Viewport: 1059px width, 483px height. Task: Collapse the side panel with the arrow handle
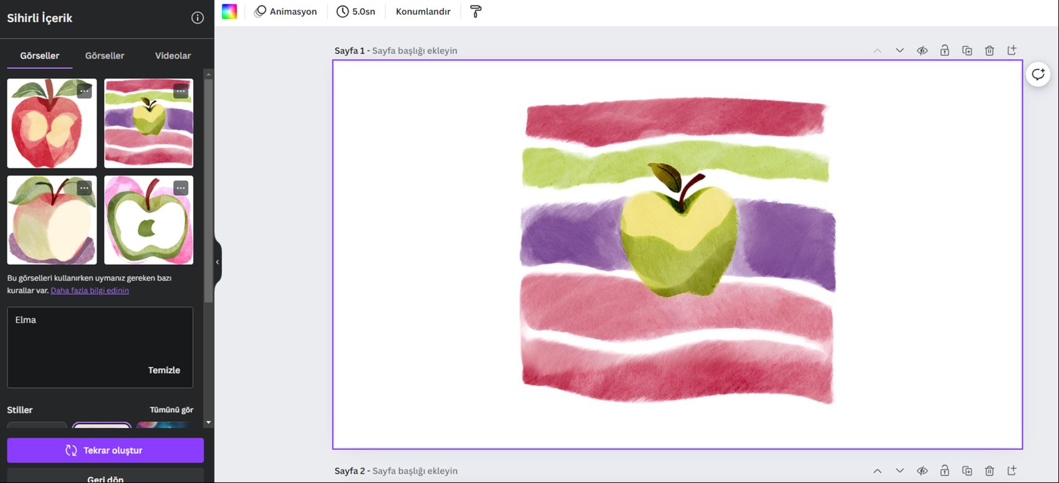click(x=217, y=262)
